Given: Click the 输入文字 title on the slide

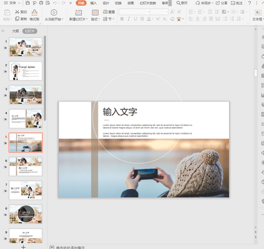Looking at the screenshot, I should (x=120, y=112).
